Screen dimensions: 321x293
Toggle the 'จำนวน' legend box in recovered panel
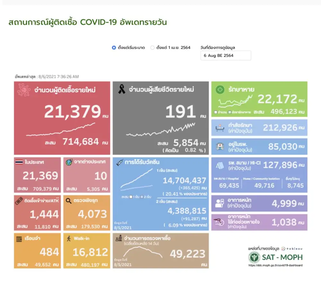coord(216,112)
